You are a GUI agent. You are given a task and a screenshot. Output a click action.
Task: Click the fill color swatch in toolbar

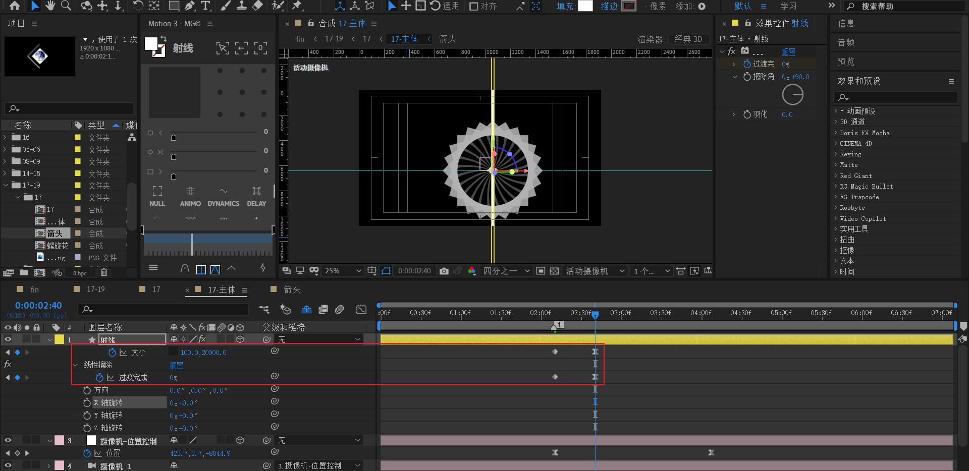585,6
